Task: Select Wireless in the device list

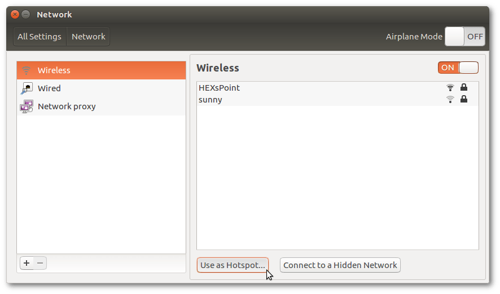Action: click(102, 70)
